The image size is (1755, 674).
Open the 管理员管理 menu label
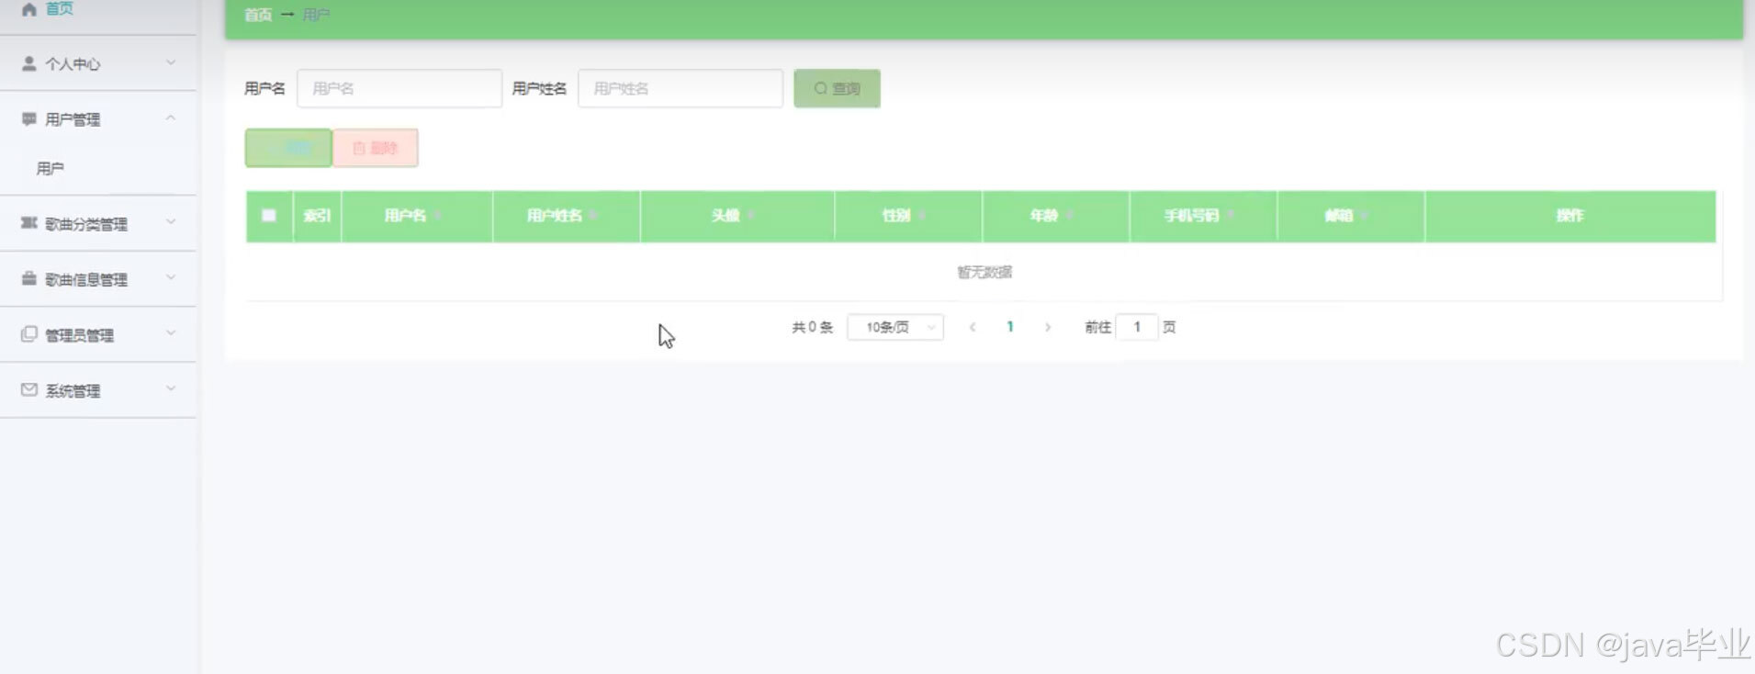point(80,335)
